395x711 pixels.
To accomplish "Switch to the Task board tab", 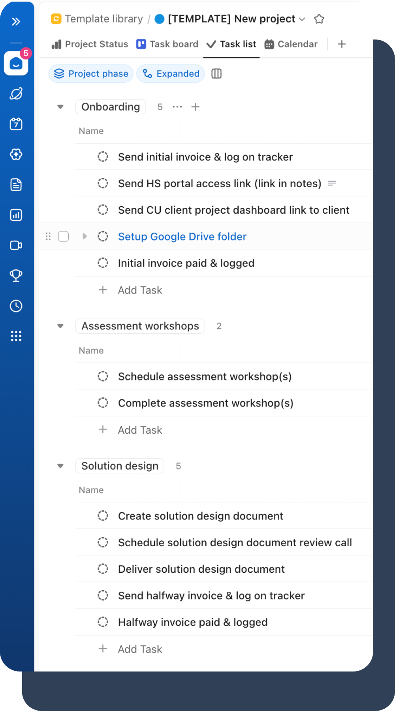I will coord(167,44).
